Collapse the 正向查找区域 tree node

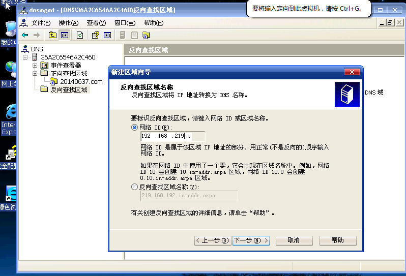(x=35, y=74)
